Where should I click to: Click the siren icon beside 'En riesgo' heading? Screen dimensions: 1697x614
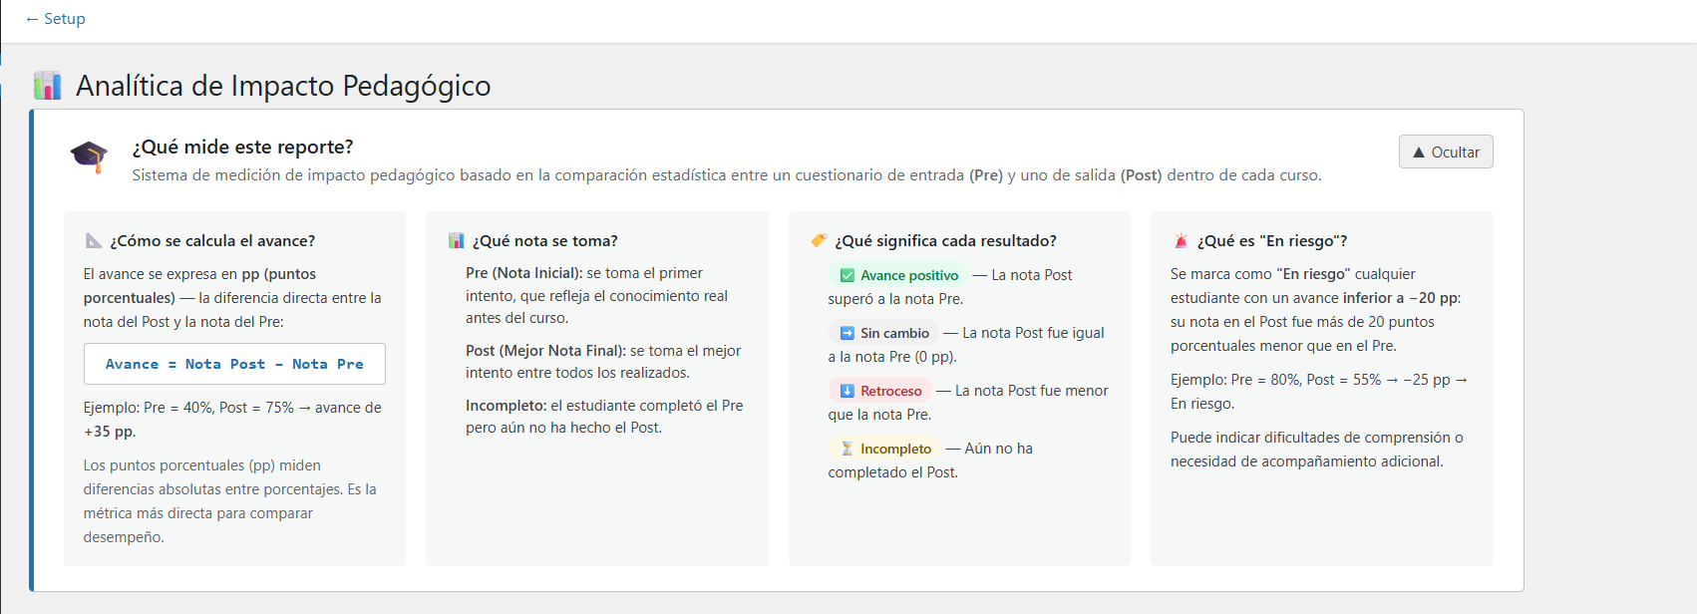tap(1182, 240)
